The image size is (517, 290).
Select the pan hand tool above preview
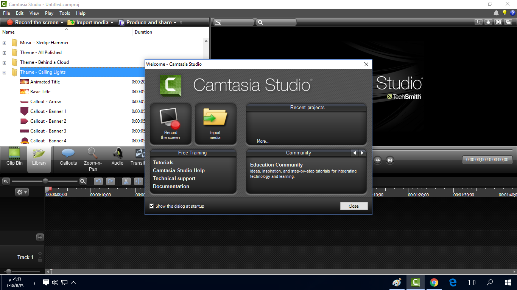pyautogui.click(x=489, y=22)
